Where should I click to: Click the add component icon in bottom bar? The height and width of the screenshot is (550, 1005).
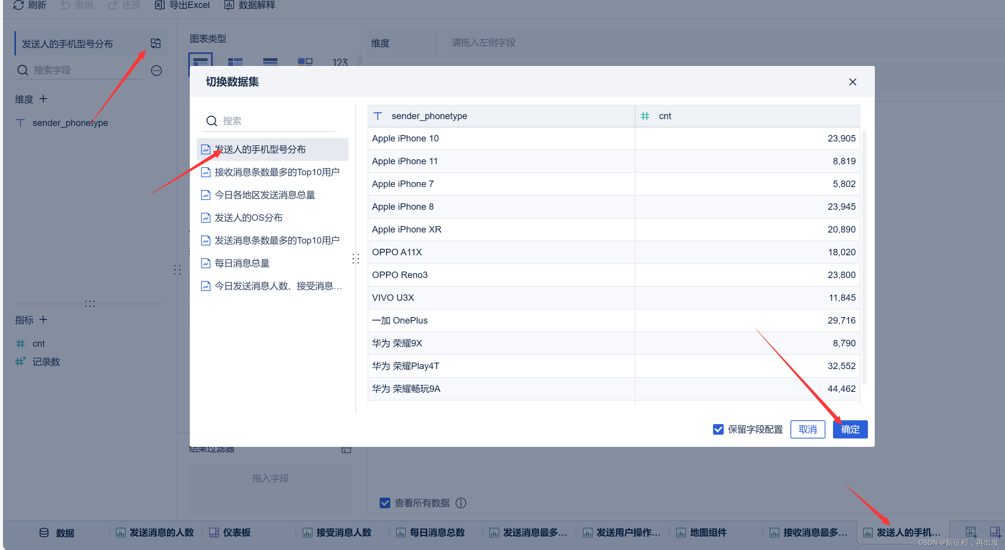coord(971,532)
